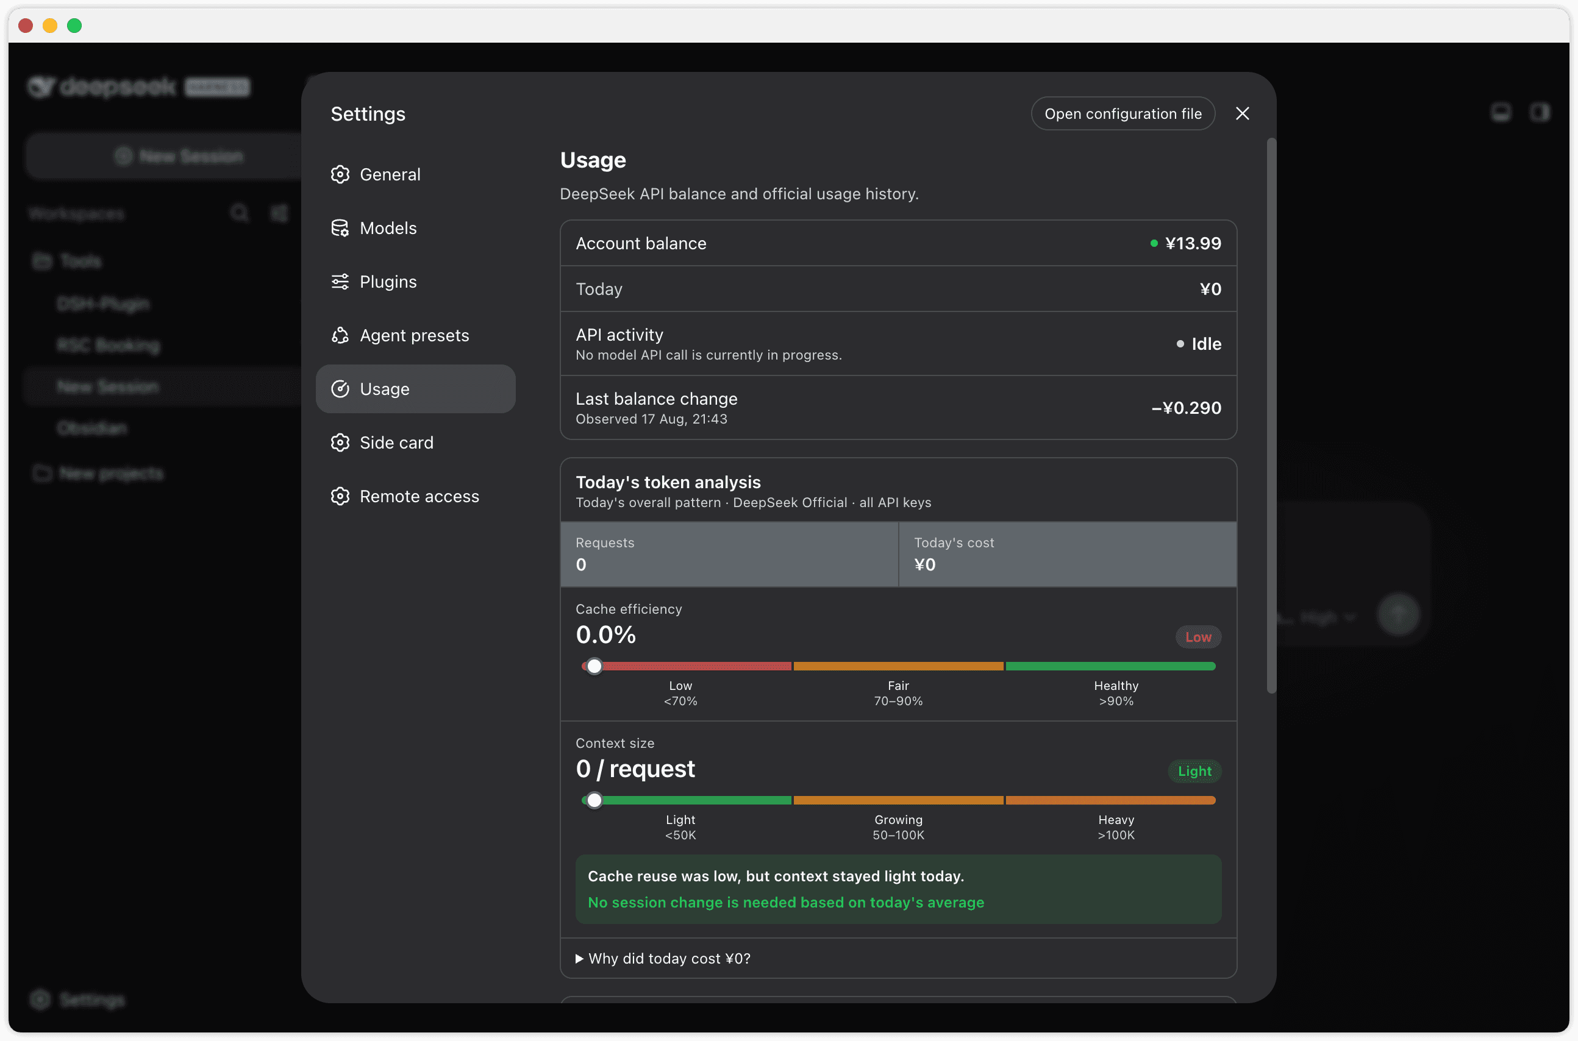Click the ¥0 amount in the Today row
Viewport: 1578px width, 1041px height.
click(x=1210, y=289)
